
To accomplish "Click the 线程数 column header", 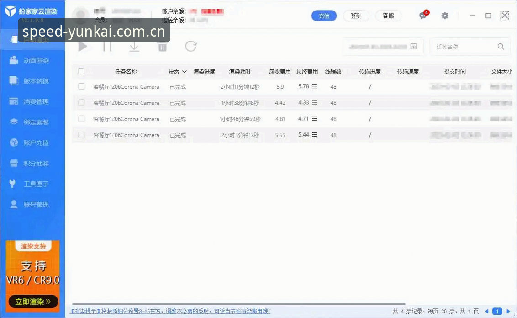I will (333, 72).
